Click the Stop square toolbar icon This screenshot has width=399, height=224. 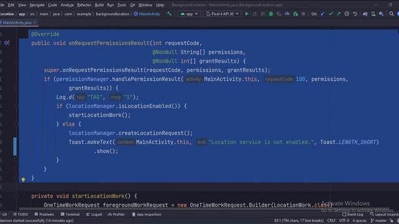point(303,14)
